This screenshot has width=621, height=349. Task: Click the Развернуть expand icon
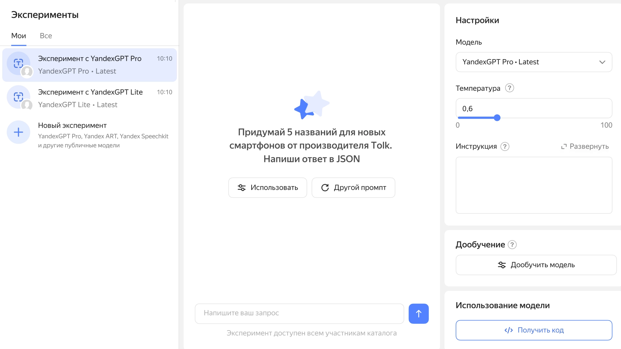[x=564, y=146]
